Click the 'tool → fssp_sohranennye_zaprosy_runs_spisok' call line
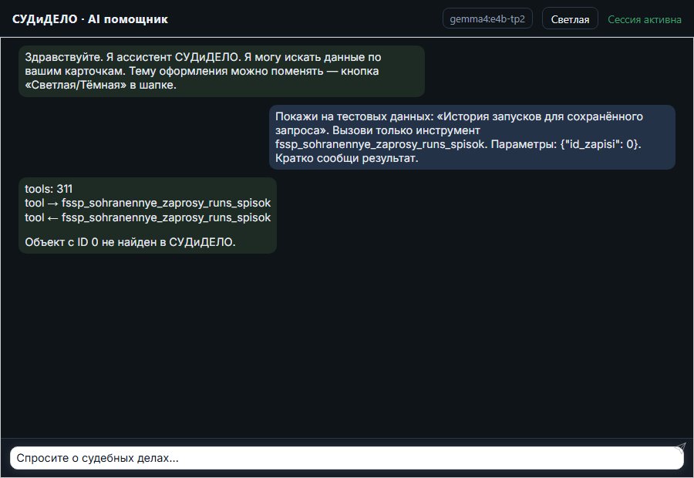 point(148,204)
